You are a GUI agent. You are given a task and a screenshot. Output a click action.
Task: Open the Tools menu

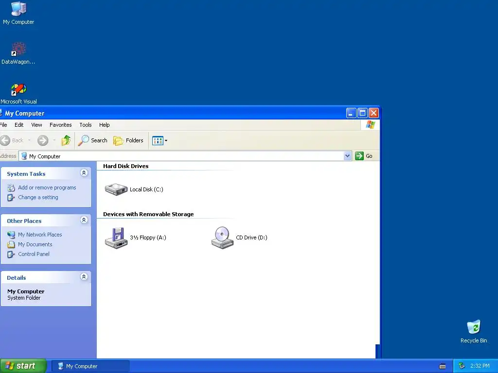pyautogui.click(x=86, y=125)
